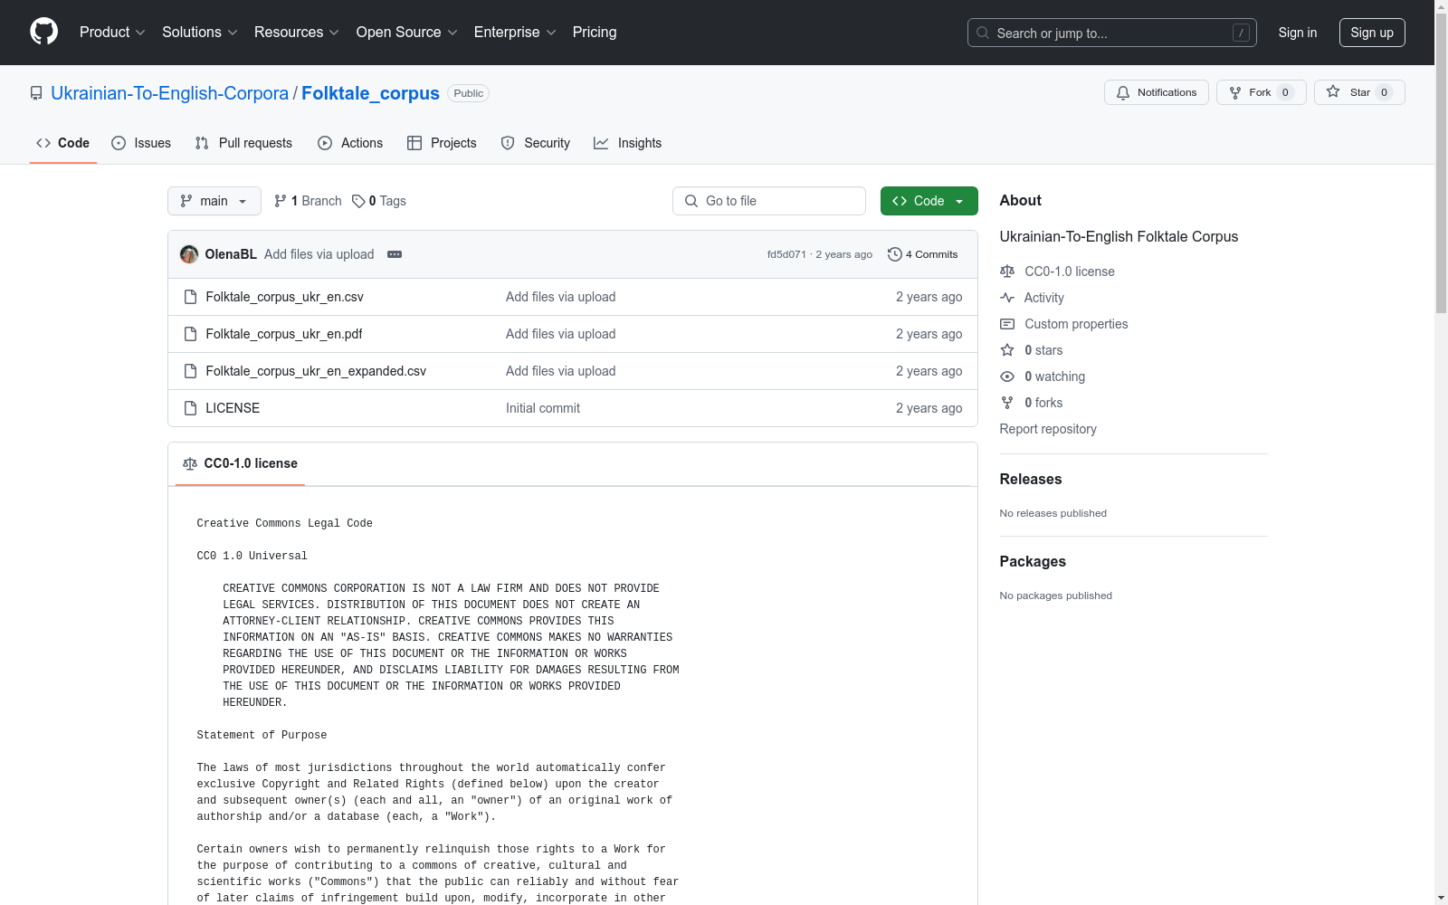The height and width of the screenshot is (905, 1448).
Task: Expand the Enterprise menu
Action: [x=515, y=32]
